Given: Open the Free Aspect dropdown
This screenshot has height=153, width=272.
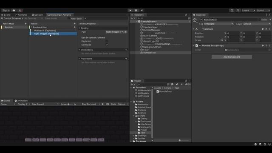Looking at the screenshot, I should coord(45,104).
